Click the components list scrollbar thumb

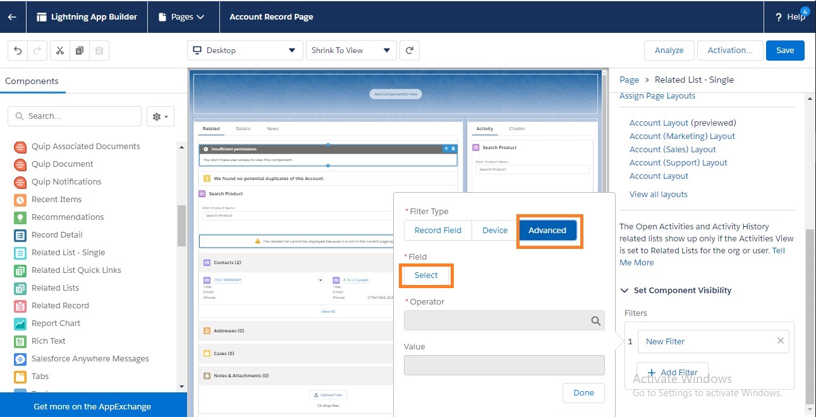point(182,226)
